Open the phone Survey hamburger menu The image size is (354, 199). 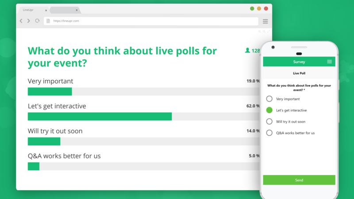[329, 61]
